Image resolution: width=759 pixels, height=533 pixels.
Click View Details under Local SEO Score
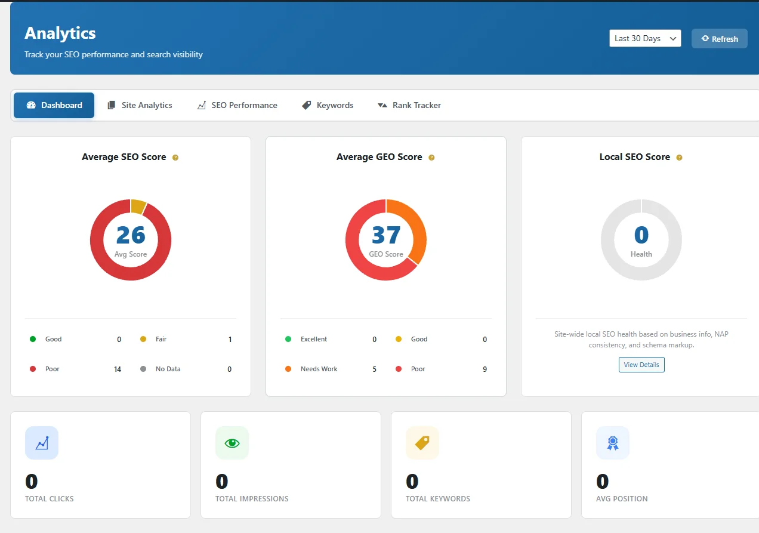pyautogui.click(x=641, y=364)
